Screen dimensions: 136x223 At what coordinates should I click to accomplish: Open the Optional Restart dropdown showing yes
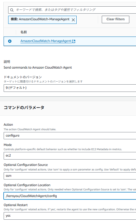(70, 216)
